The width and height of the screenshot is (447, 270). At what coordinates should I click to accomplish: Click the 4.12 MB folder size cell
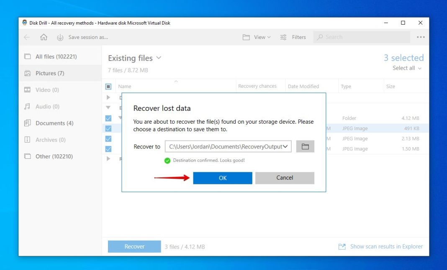(410, 118)
